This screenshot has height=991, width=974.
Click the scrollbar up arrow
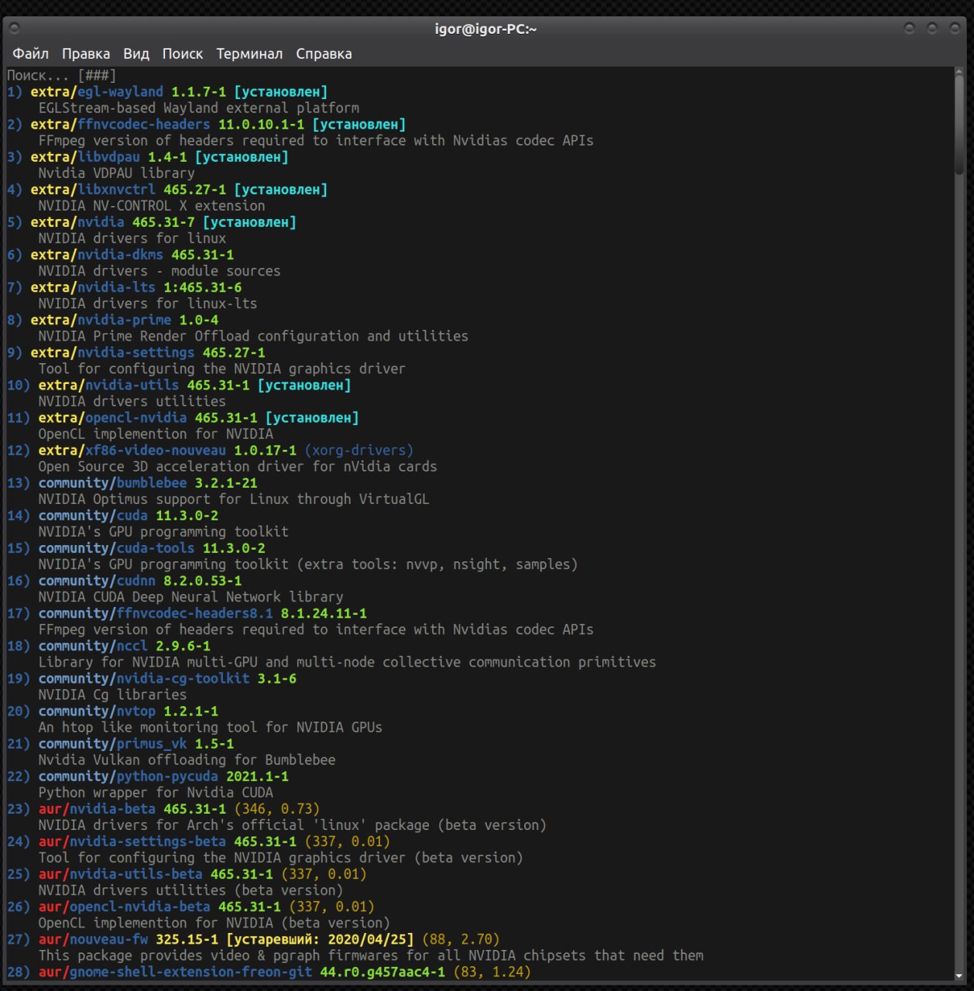tap(959, 70)
